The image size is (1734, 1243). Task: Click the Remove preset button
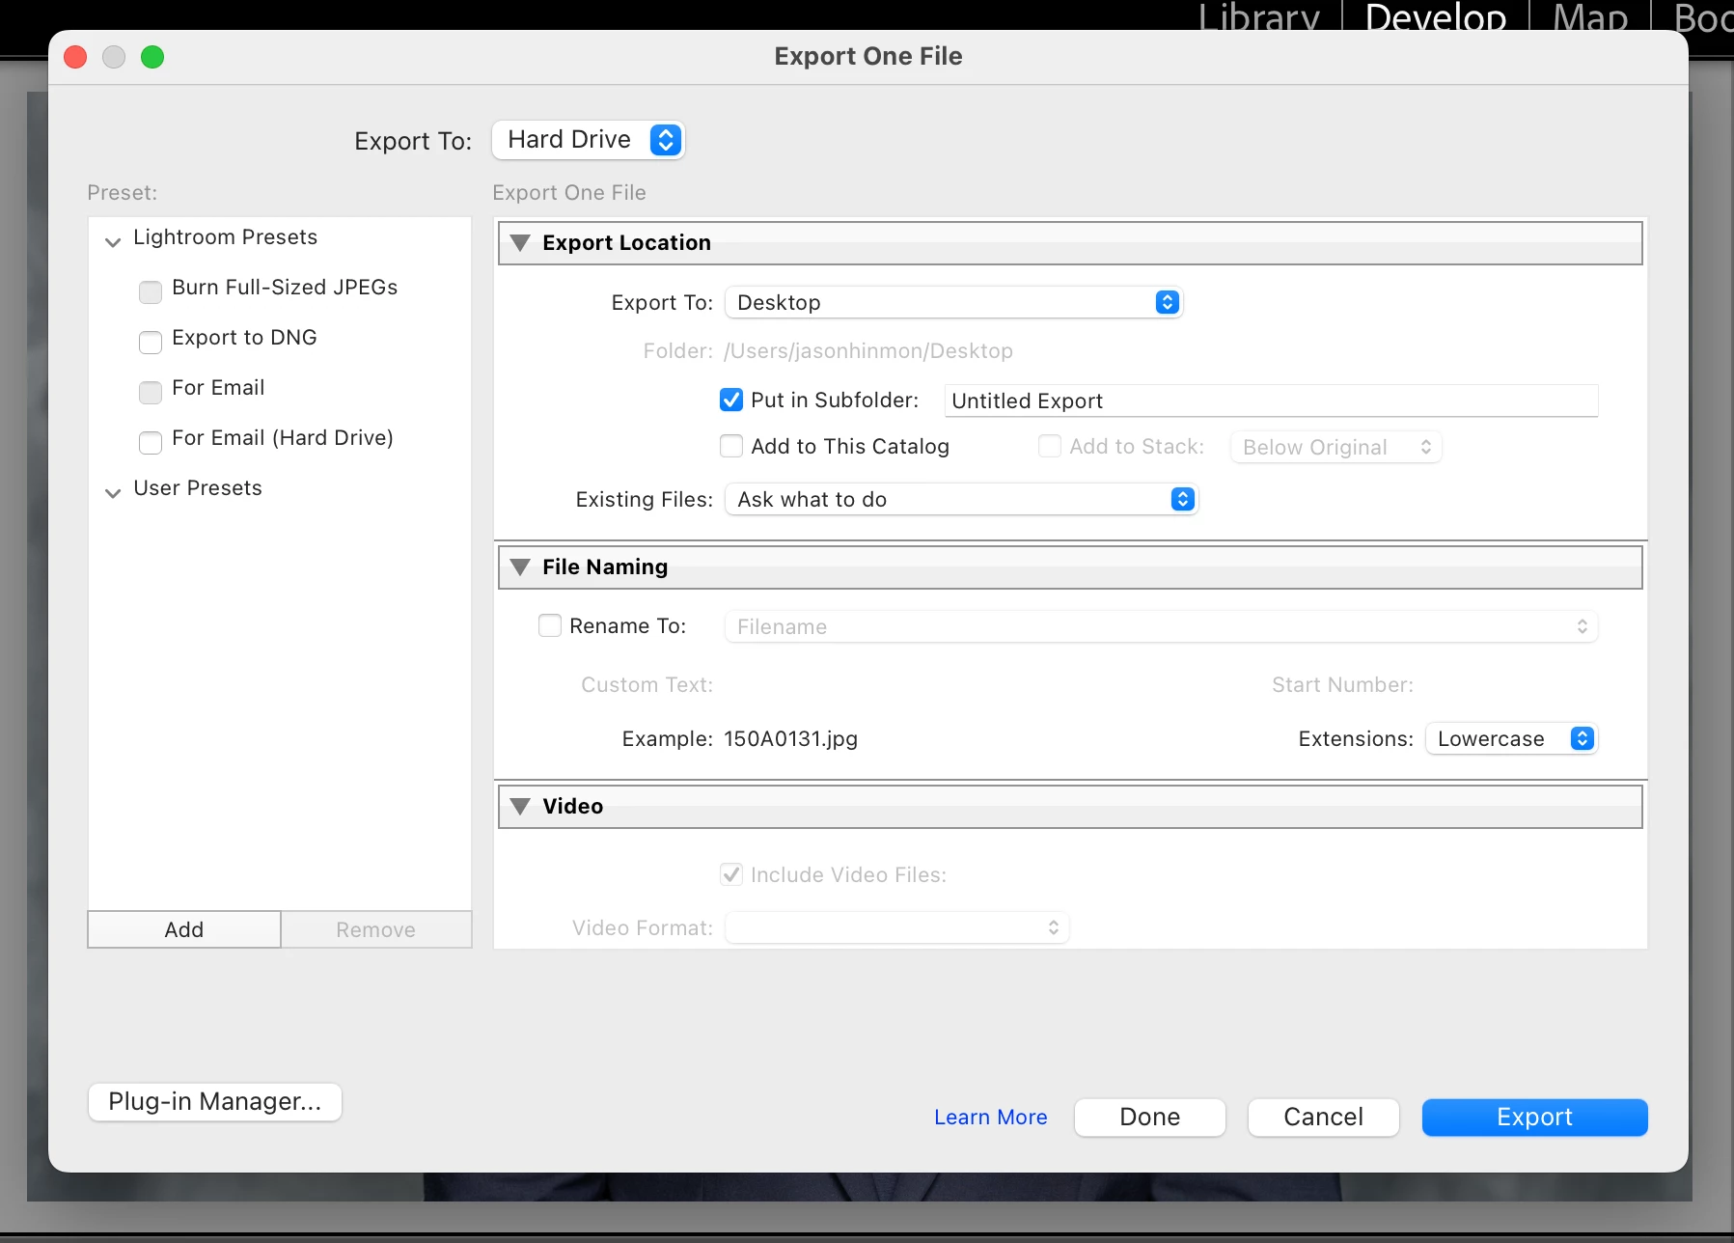[376, 929]
